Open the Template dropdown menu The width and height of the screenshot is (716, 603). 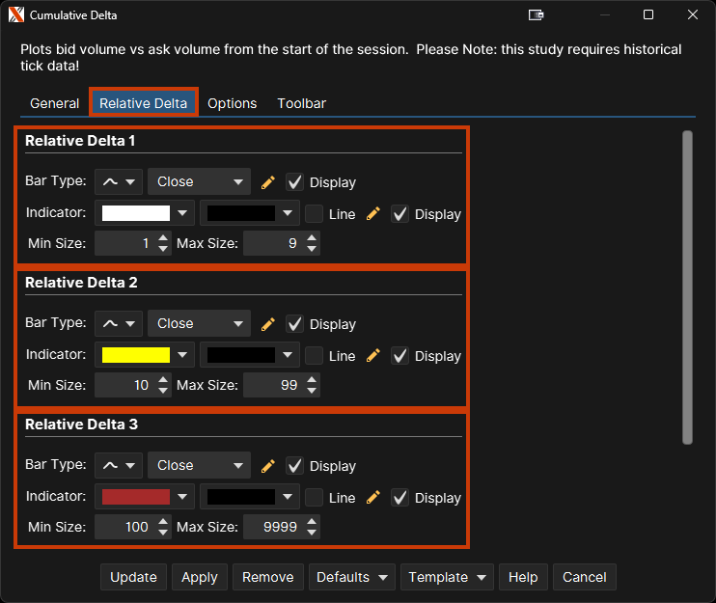pyautogui.click(x=447, y=577)
